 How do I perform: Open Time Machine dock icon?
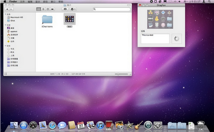point(148,125)
